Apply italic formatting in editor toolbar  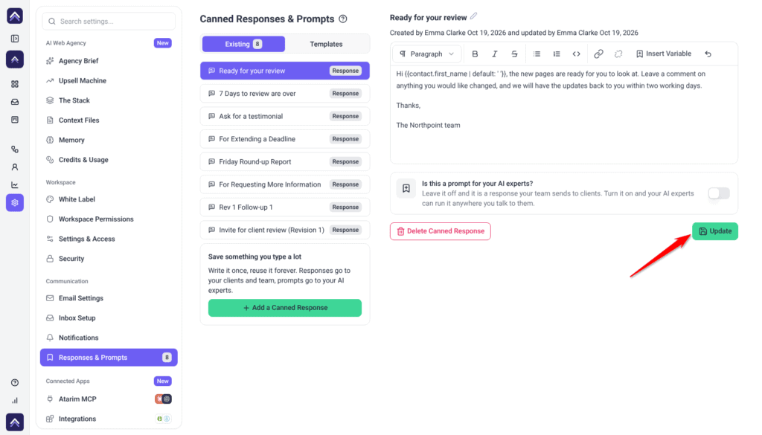pos(494,54)
